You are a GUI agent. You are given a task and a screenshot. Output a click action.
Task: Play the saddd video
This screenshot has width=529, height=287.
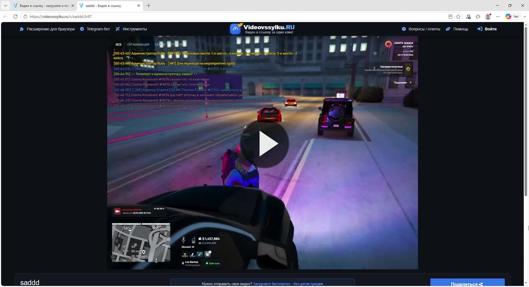(264, 143)
